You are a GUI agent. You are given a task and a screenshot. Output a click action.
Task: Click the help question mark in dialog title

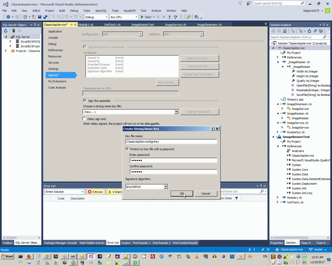pyautogui.click(x=212, y=129)
